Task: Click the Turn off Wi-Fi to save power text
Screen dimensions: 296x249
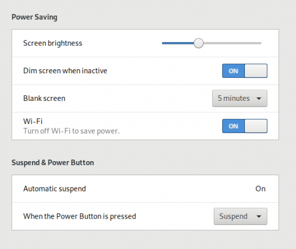Action: [71, 131]
